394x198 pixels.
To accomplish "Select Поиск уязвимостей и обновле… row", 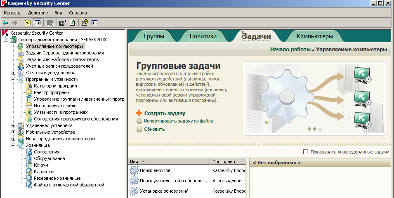I will pyautogui.click(x=187, y=181).
